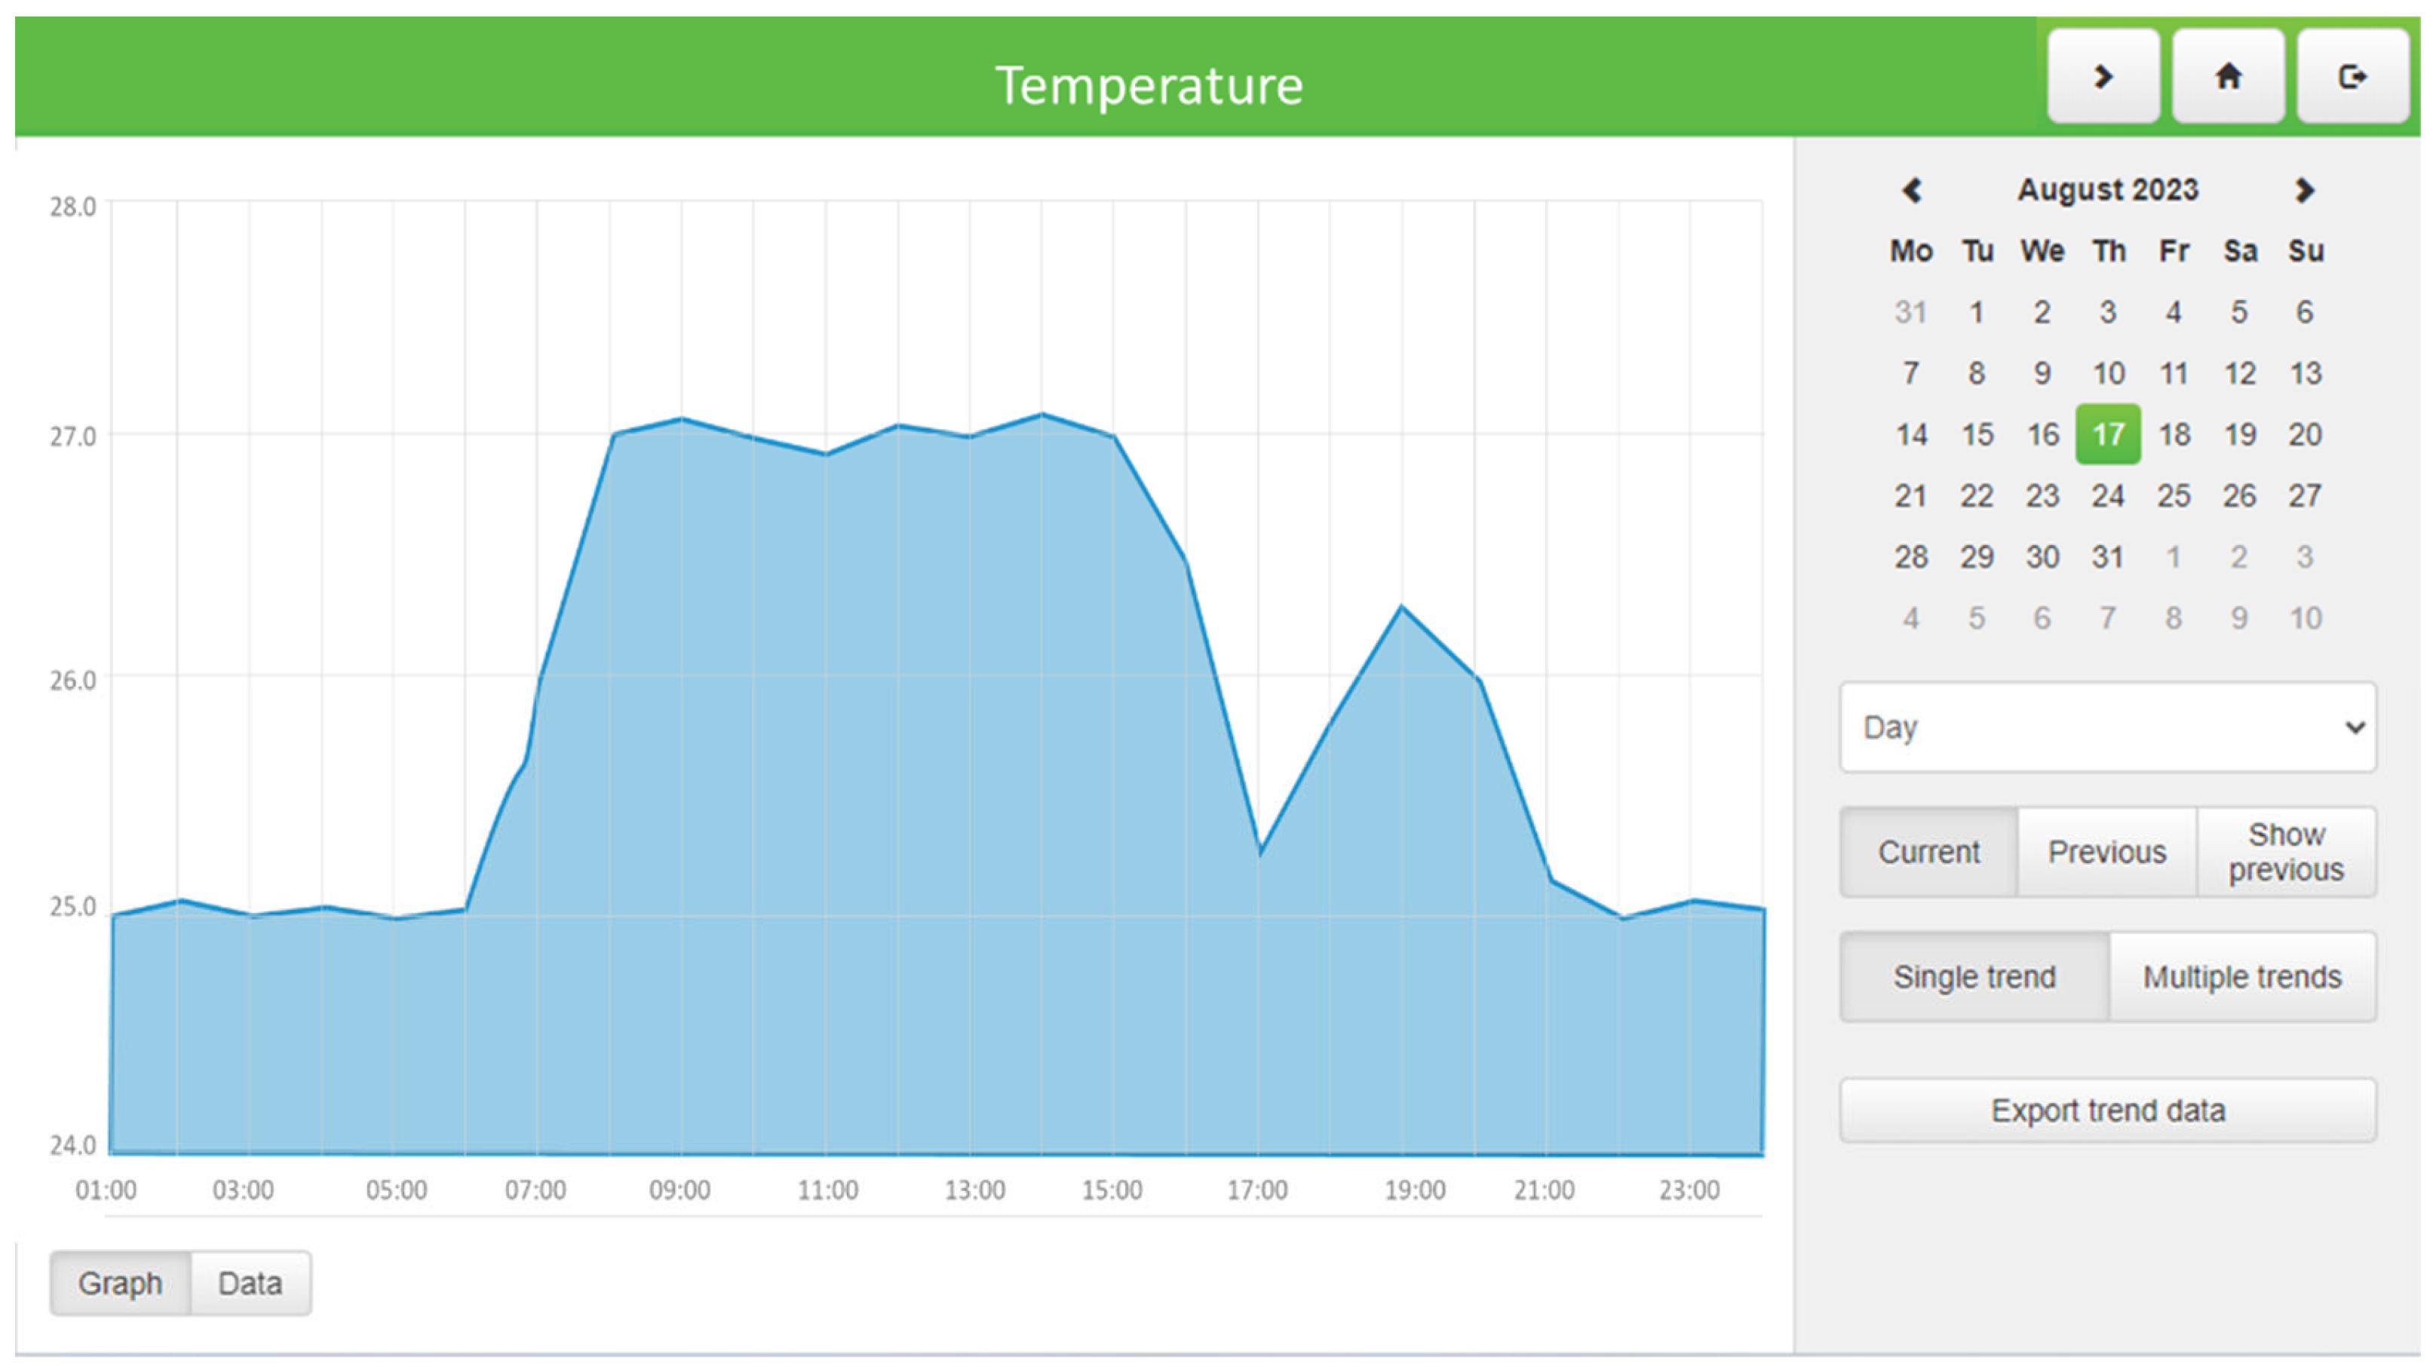Screen dimensions: 2436x1372
Task: Switch to the Data tab
Action: tap(250, 1283)
